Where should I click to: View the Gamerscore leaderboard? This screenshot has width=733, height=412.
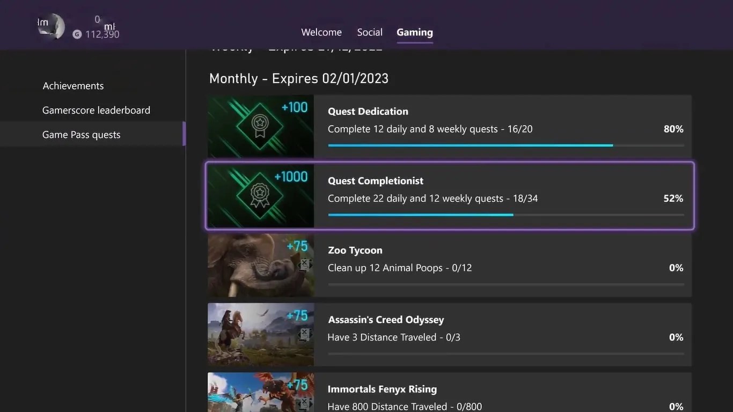pyautogui.click(x=96, y=110)
